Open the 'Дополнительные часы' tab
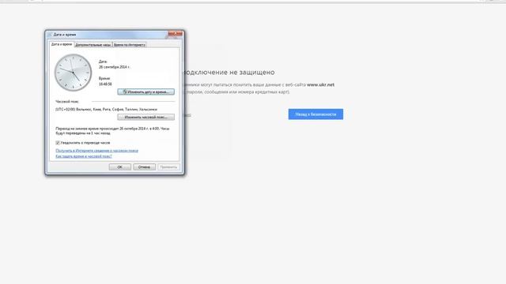506x284 pixels. [x=93, y=45]
